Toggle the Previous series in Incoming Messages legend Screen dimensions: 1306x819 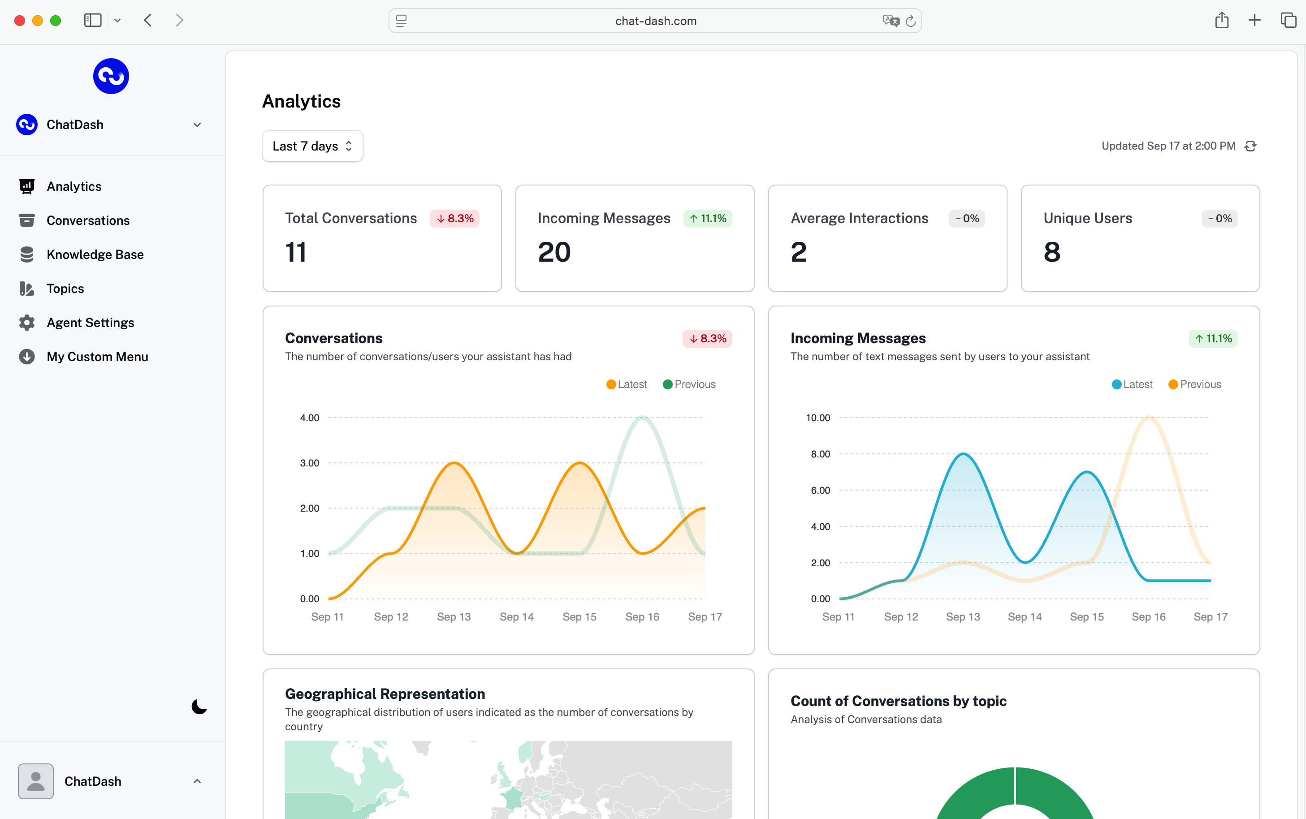pos(1195,384)
